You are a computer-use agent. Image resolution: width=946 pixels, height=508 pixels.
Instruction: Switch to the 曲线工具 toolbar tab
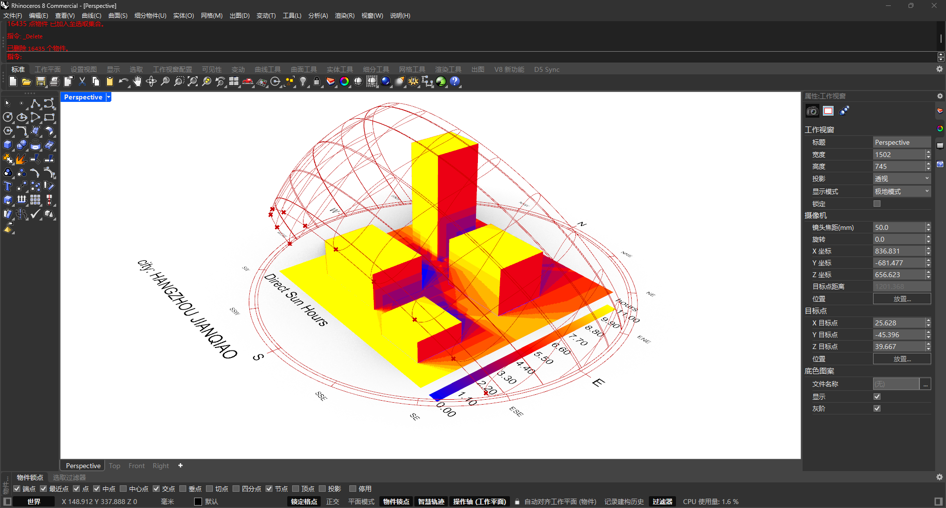pos(268,69)
